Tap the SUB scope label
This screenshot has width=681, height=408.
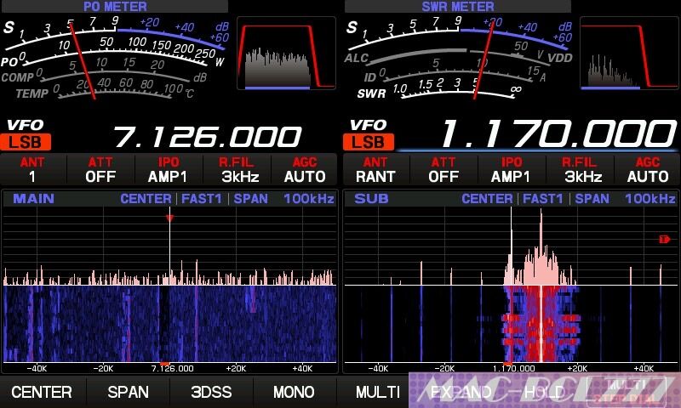point(371,199)
